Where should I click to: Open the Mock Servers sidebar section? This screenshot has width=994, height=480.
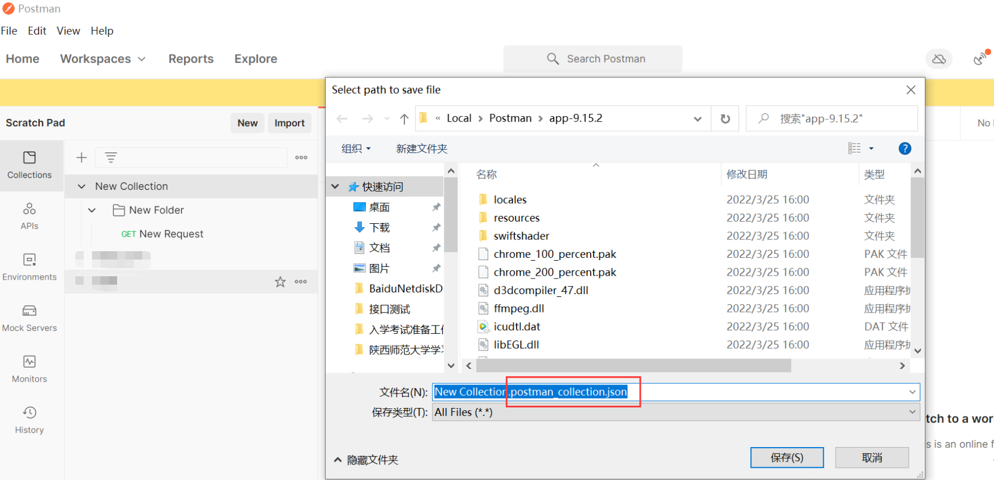point(30,318)
